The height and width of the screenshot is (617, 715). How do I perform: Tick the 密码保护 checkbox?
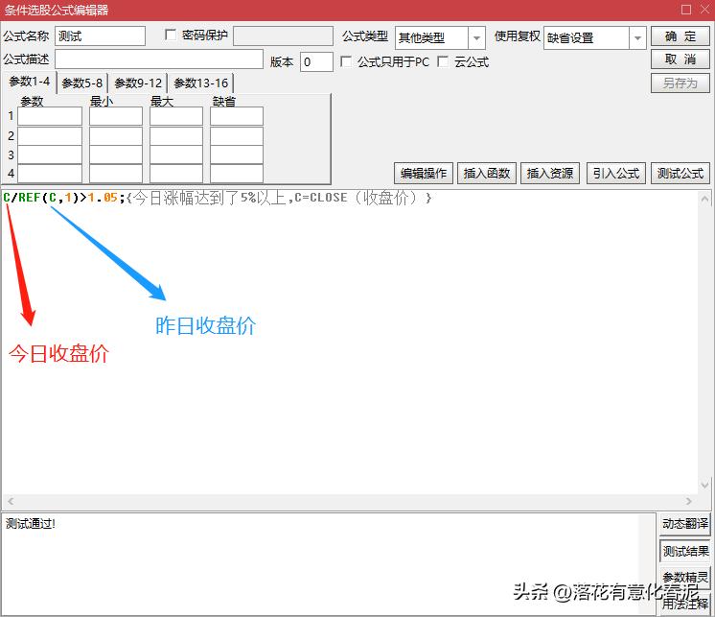pos(171,35)
